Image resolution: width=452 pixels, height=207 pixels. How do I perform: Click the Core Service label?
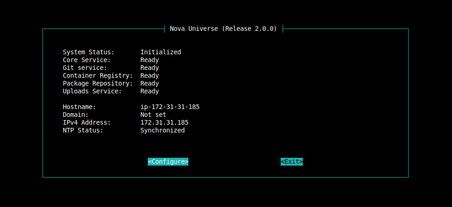tap(87, 60)
